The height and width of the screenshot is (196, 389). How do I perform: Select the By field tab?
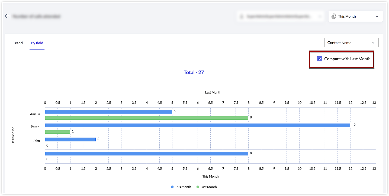point(37,43)
